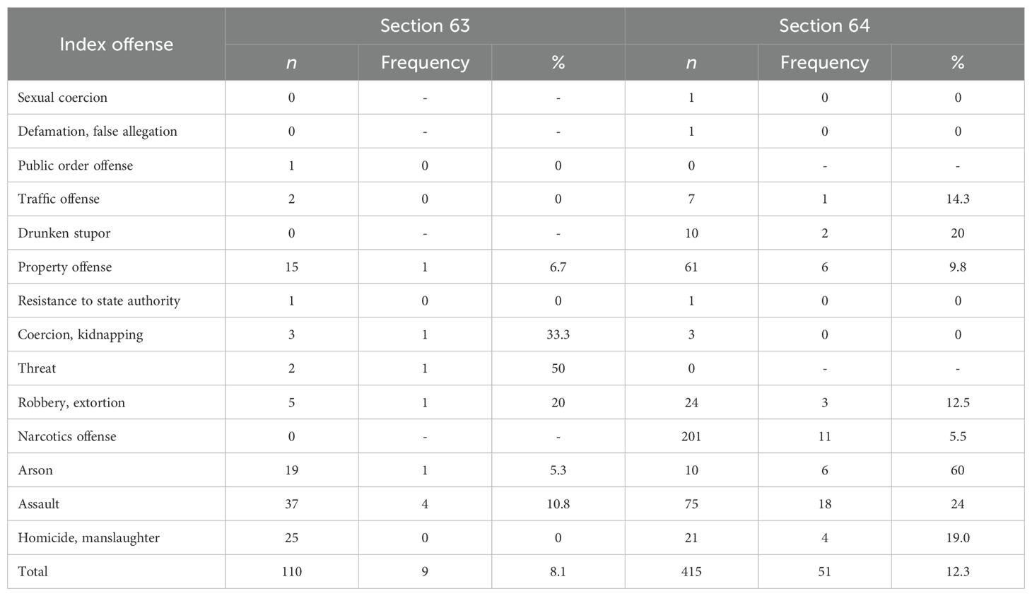1032x596 pixels.
Task: Click the Index offense column header
Action: coord(116,44)
